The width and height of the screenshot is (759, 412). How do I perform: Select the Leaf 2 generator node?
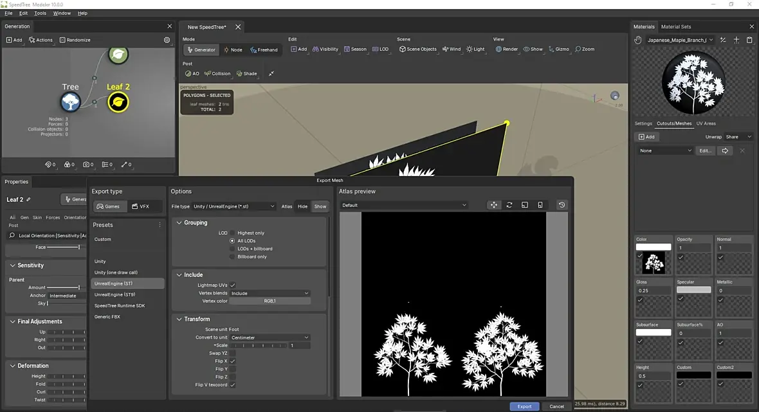pos(118,102)
